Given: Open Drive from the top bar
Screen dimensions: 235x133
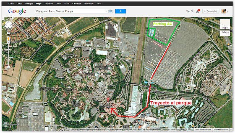Looking at the screenshot, I should [x=67, y=4].
